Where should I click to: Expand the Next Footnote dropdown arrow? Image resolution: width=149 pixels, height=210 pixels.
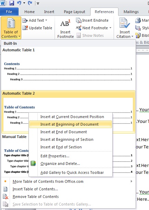coord(111,28)
